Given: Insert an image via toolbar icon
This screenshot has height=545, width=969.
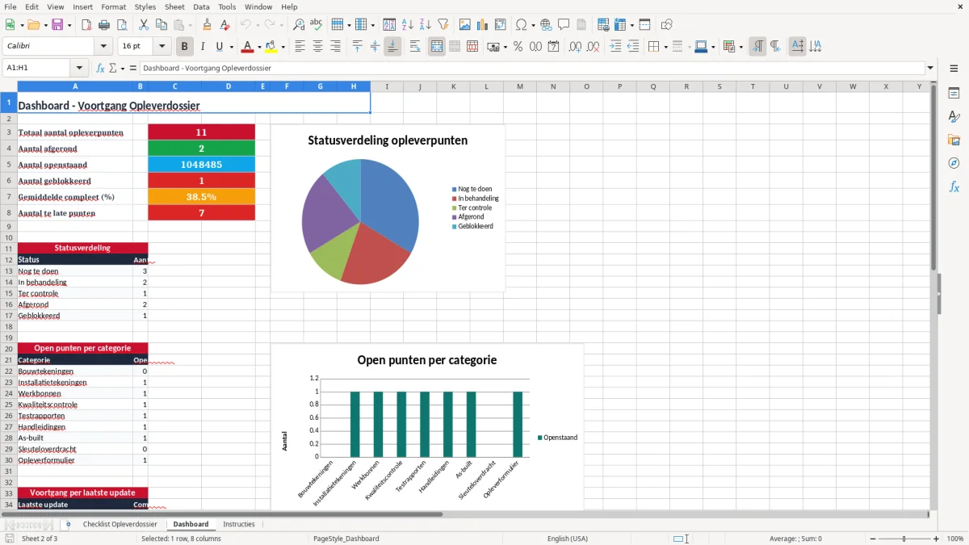Looking at the screenshot, I should coord(465,25).
